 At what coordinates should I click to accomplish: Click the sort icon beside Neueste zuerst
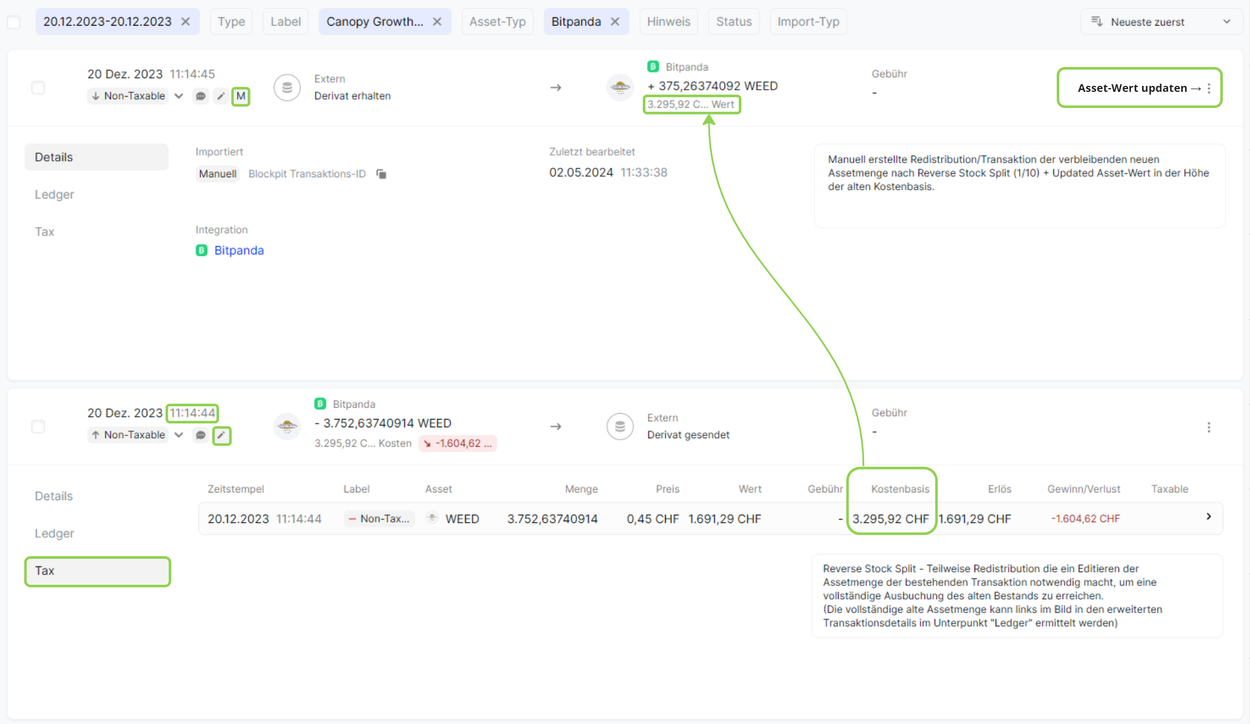click(x=1097, y=21)
